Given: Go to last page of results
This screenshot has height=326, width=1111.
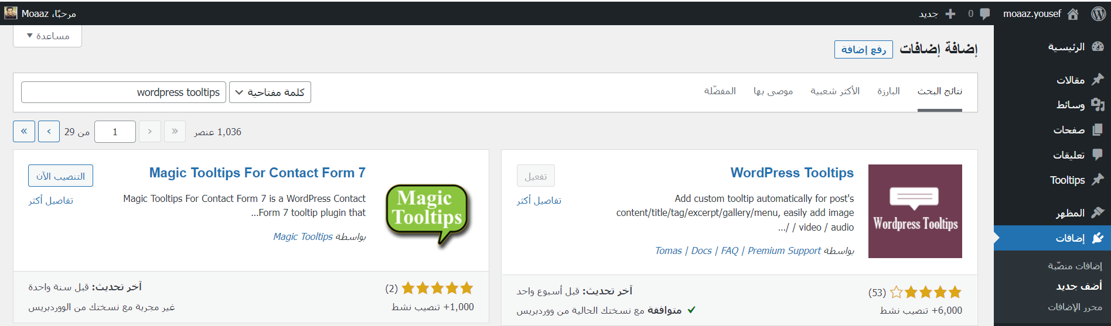Looking at the screenshot, I should (x=24, y=132).
